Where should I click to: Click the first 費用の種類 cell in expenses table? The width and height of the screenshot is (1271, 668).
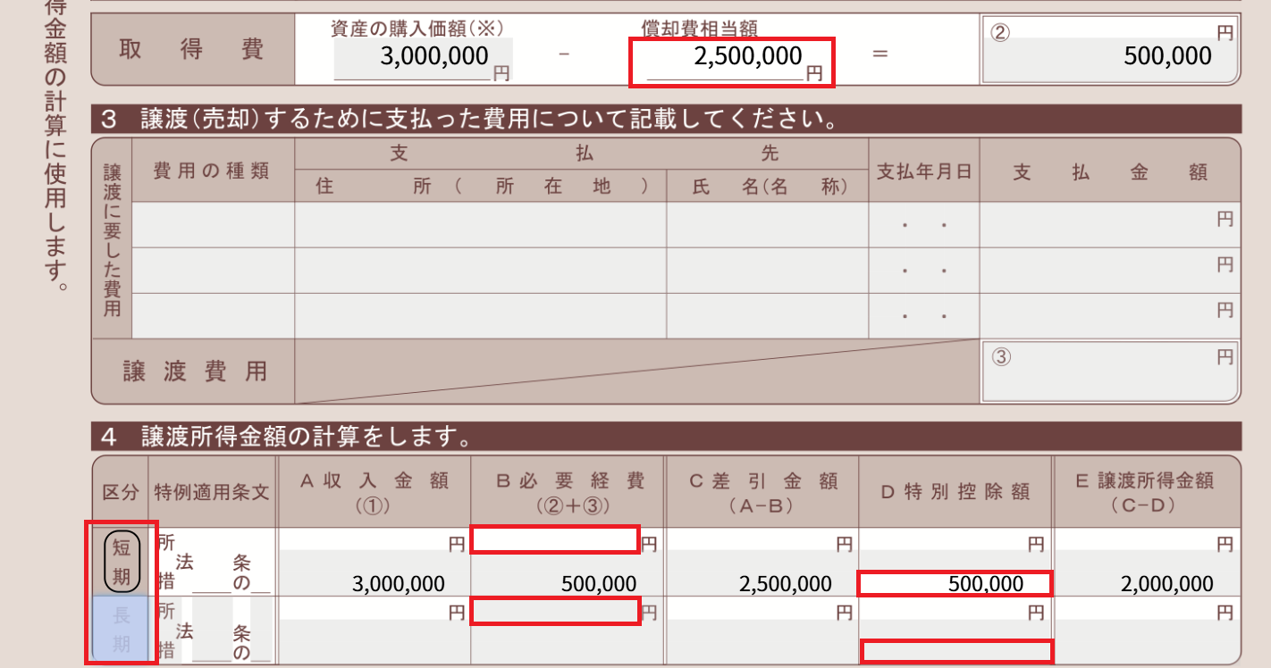213,225
